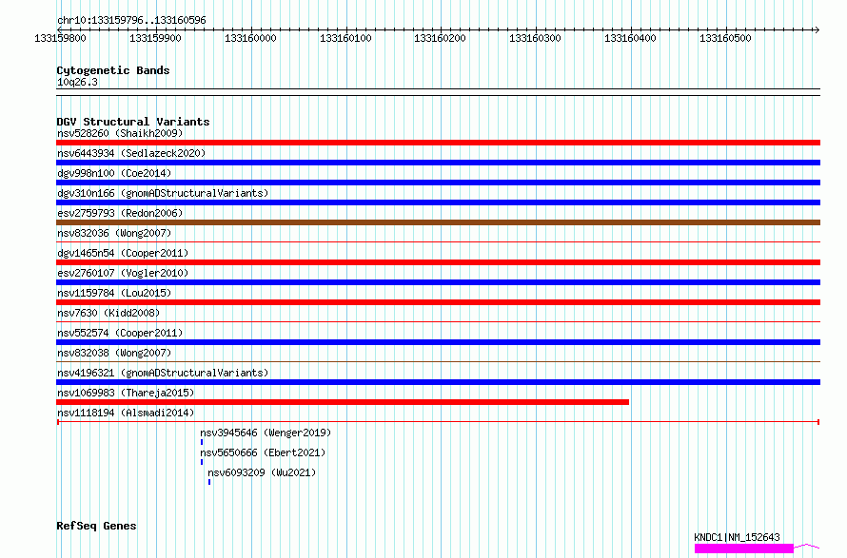Click the thin red line under nsv7630
Viewport: 847px width, 558px height.
[438, 321]
